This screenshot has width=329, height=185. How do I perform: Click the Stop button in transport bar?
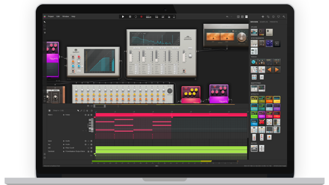[130, 16]
